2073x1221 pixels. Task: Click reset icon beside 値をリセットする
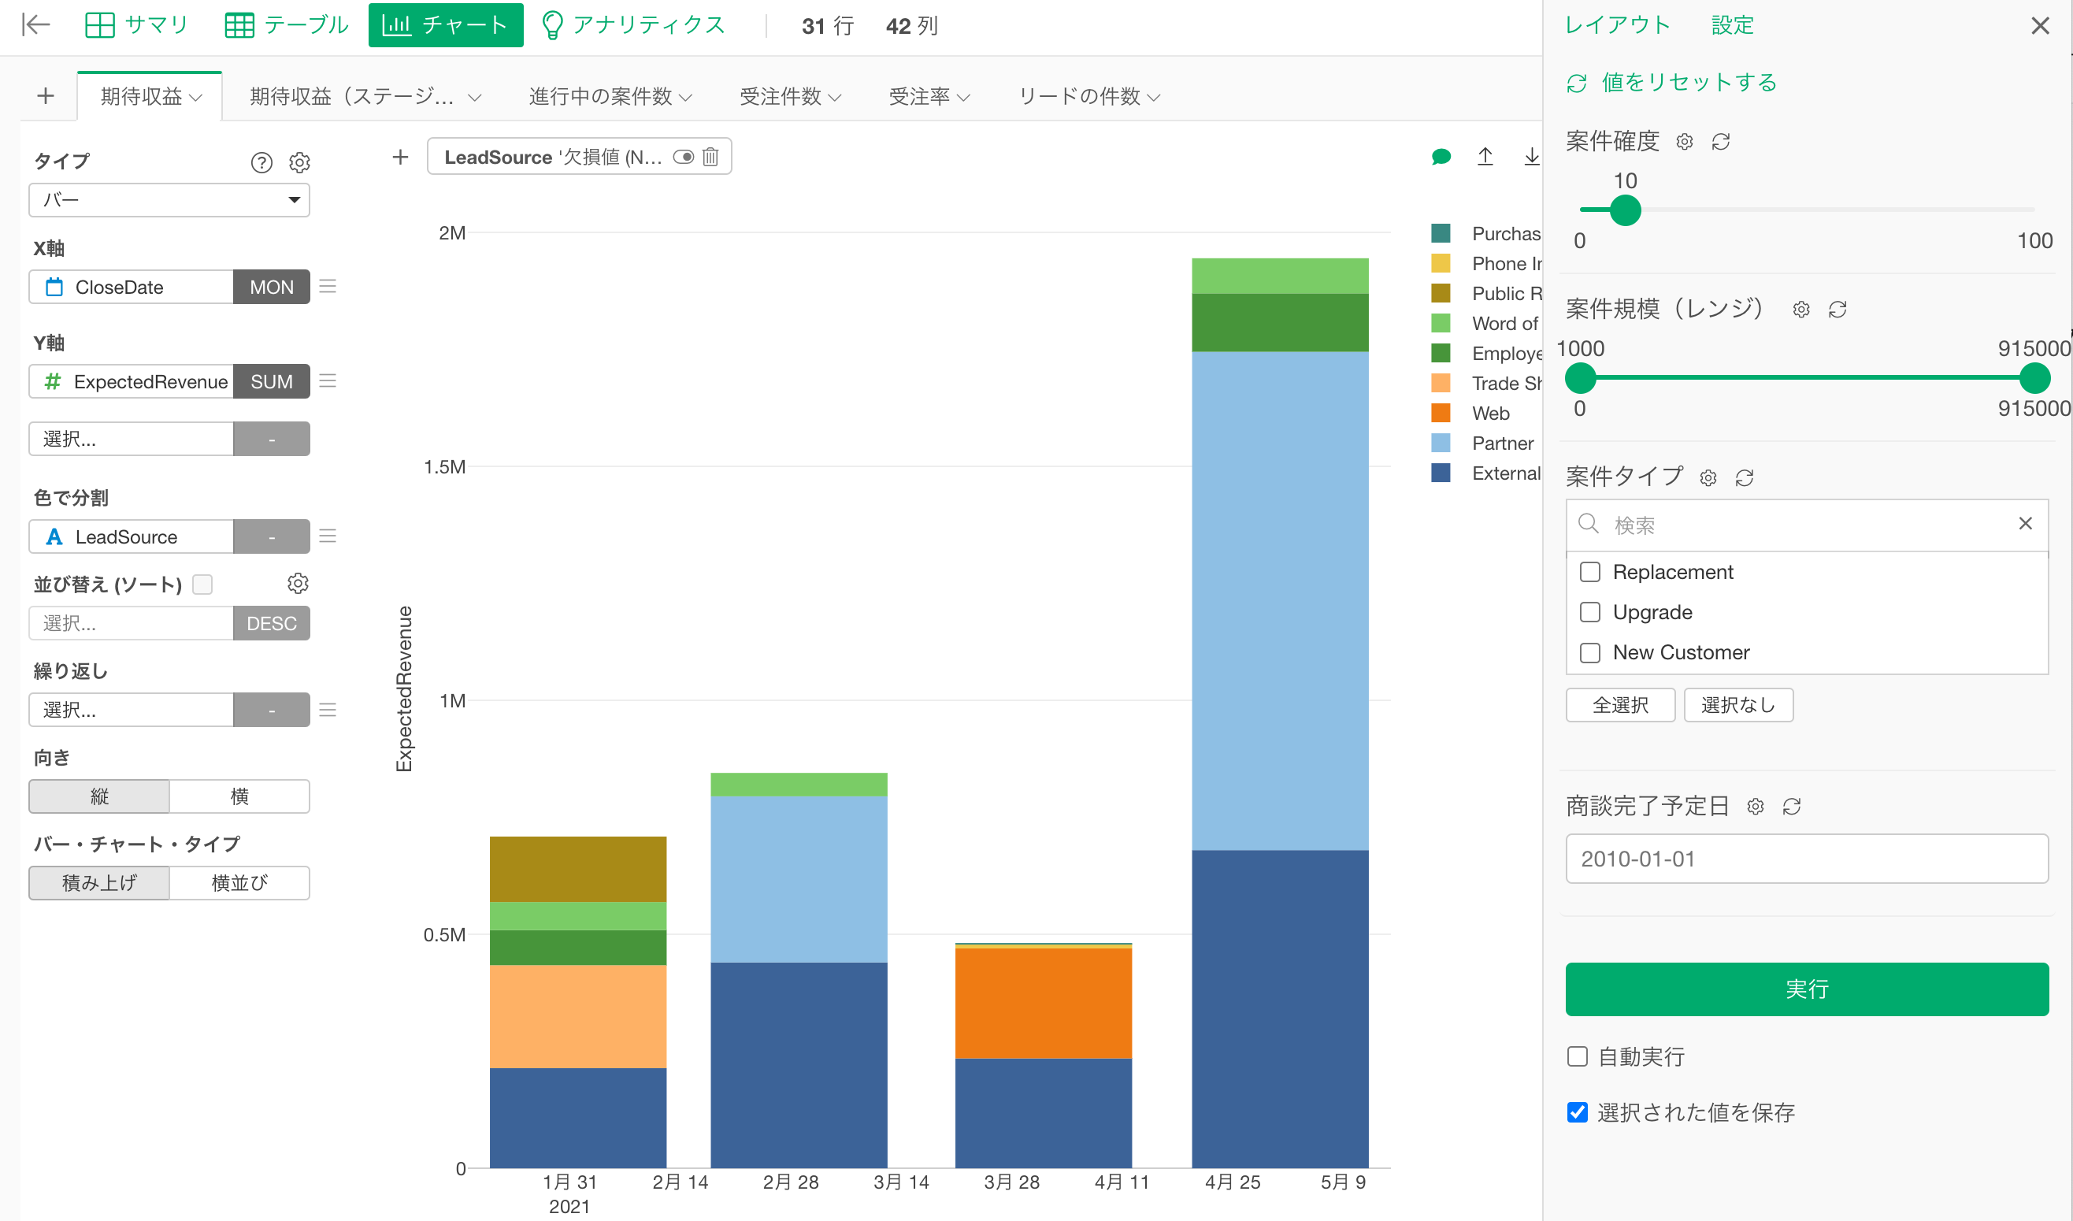[x=1576, y=83]
